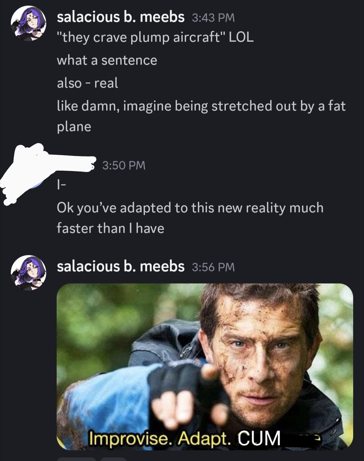This screenshot has width=364, height=461.
Task: Select the 3:43 PM timestamp
Action: tap(213, 18)
